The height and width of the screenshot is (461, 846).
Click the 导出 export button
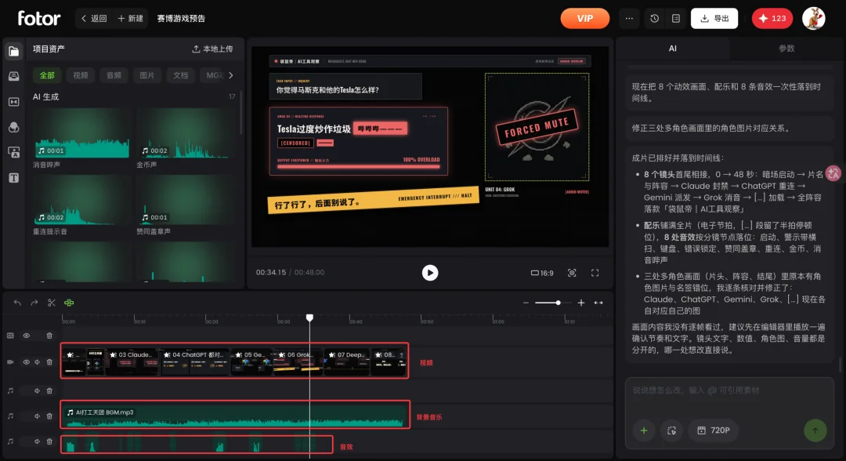click(714, 18)
